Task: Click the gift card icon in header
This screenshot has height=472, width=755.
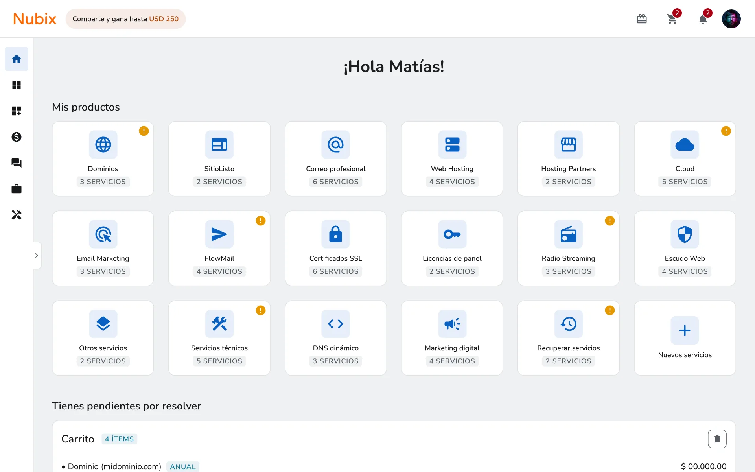Action: (642, 19)
